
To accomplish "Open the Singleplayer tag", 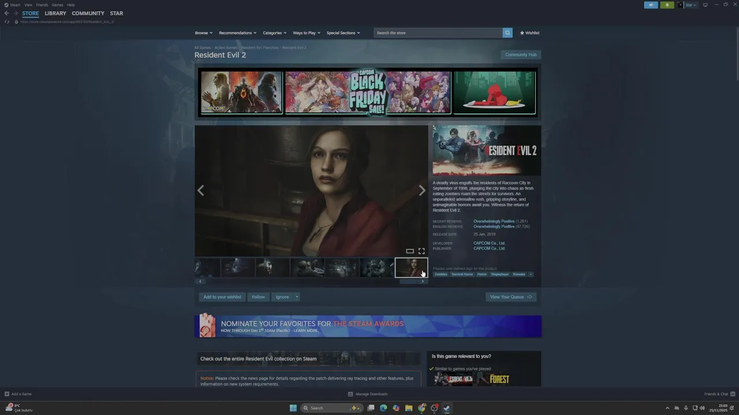I will [500, 274].
